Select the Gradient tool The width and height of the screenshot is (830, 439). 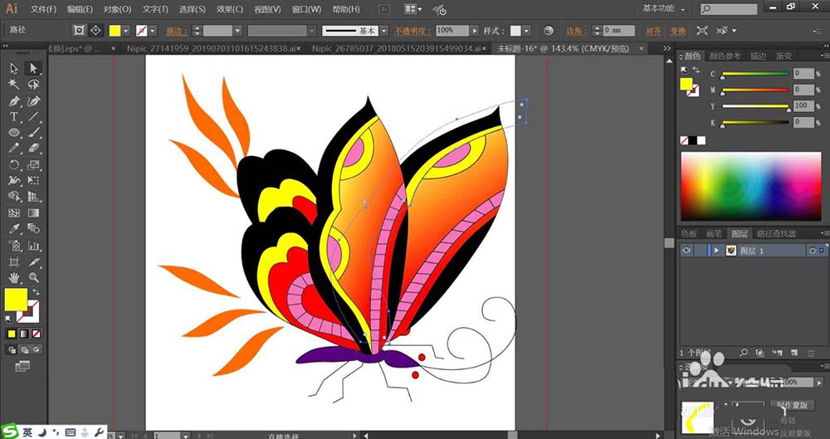tap(33, 213)
